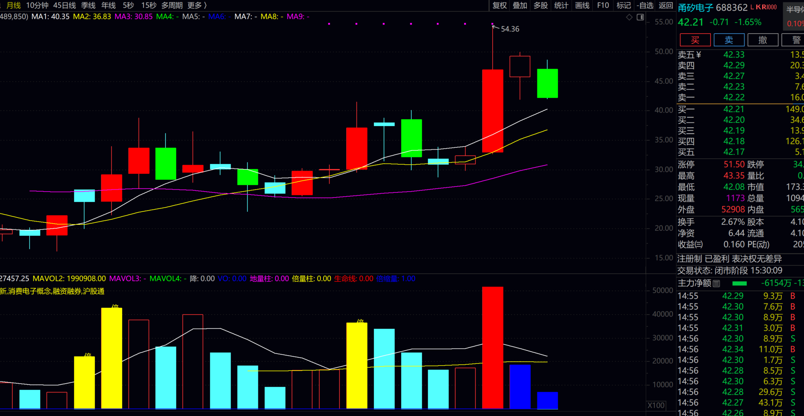Expand the 卖五 ¥ order book row

689,55
